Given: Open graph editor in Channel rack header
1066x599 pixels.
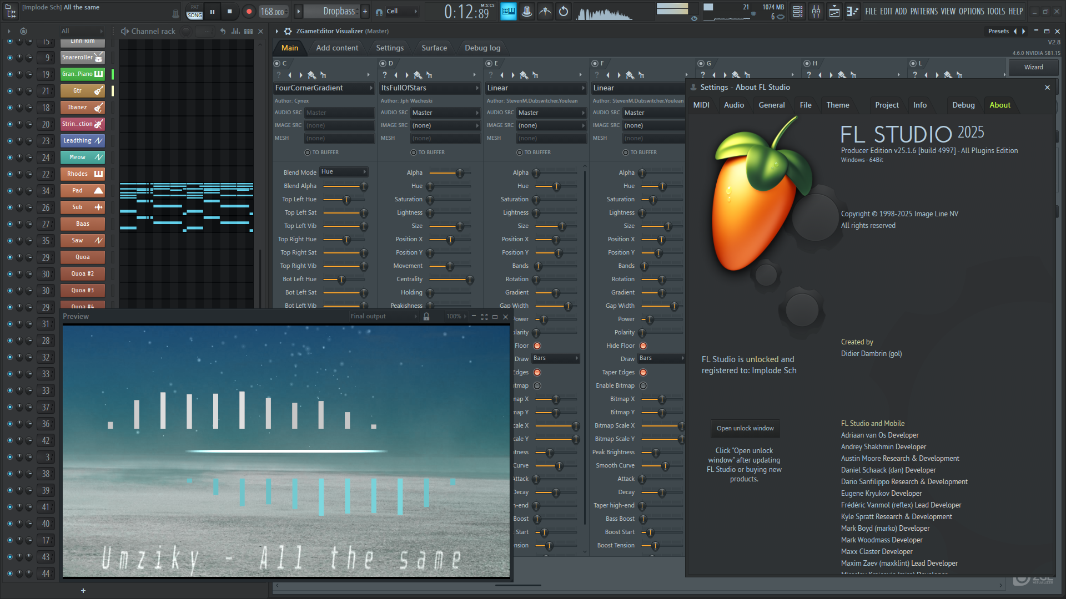Looking at the screenshot, I should tap(235, 31).
